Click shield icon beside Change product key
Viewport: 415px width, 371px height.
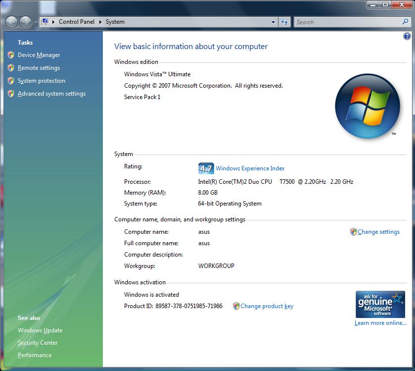point(236,306)
